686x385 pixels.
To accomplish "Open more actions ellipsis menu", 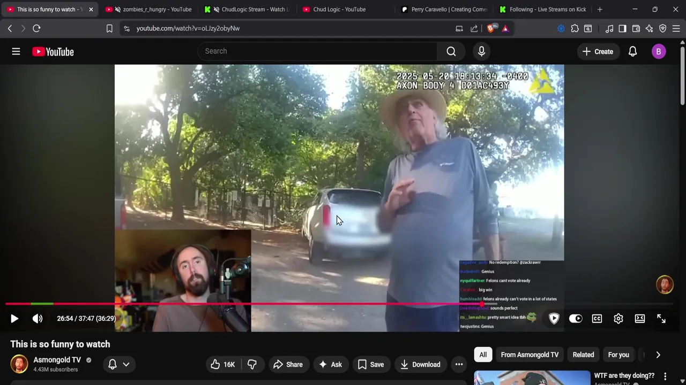I will click(x=459, y=365).
